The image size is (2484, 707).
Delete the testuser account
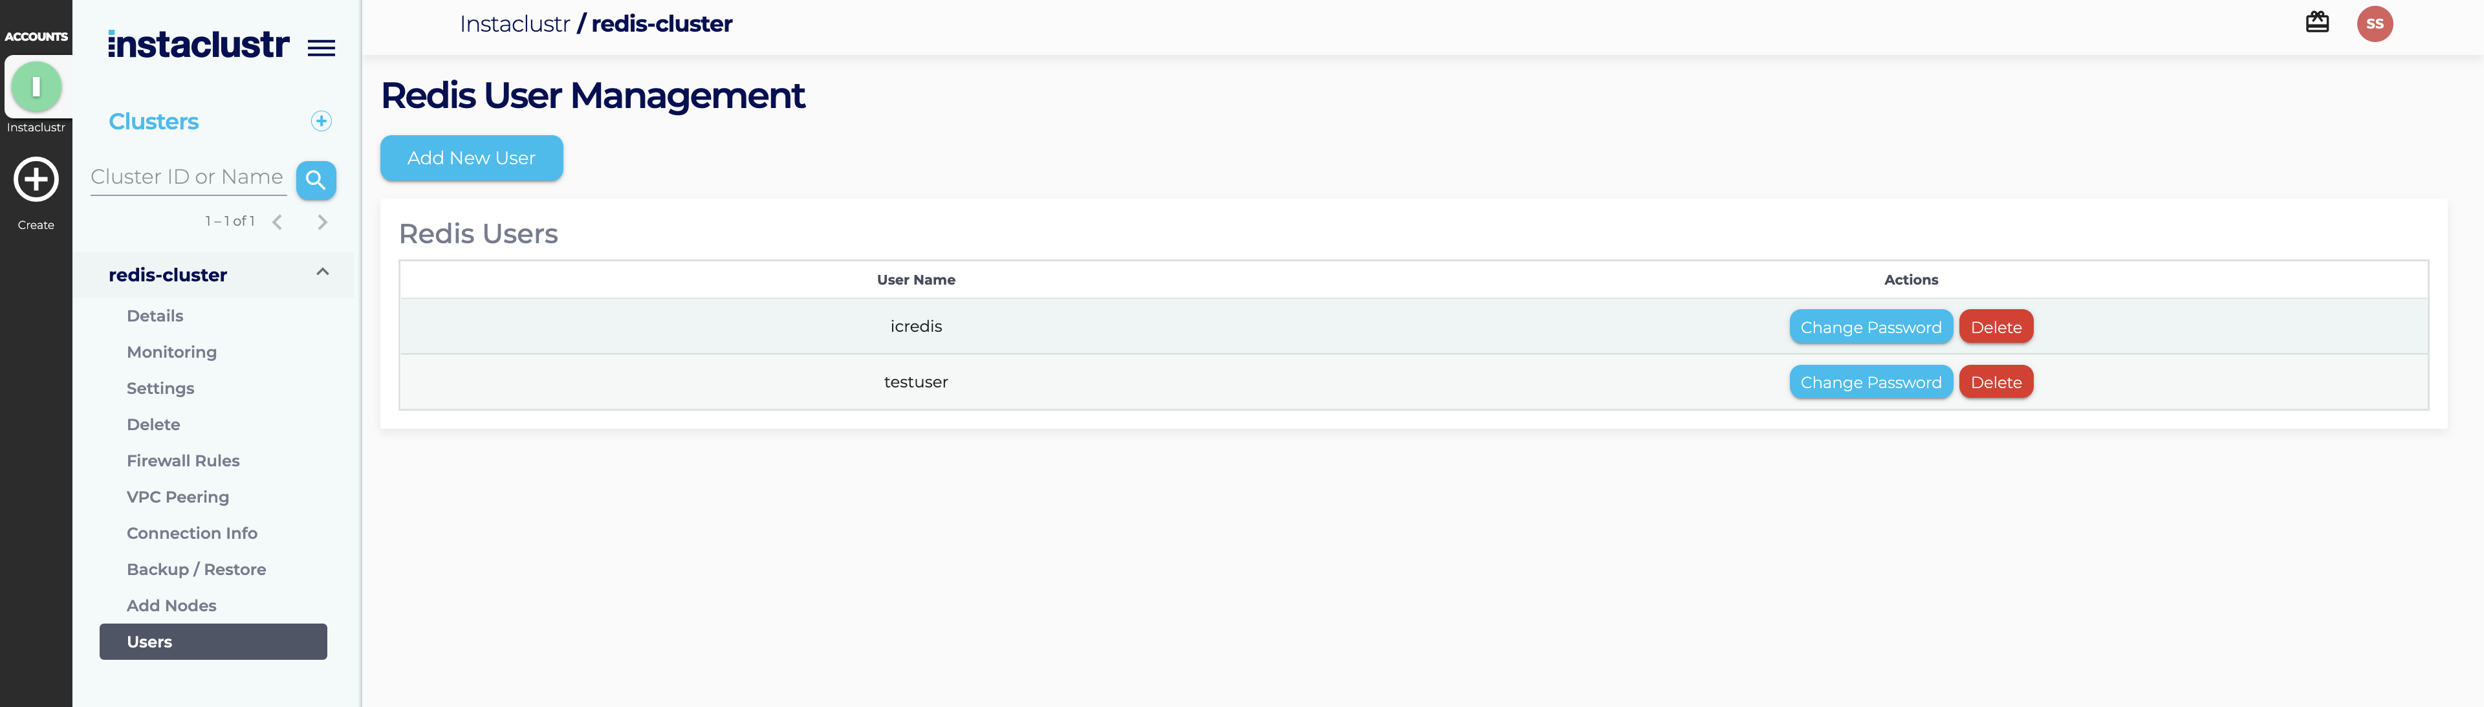tap(1995, 382)
